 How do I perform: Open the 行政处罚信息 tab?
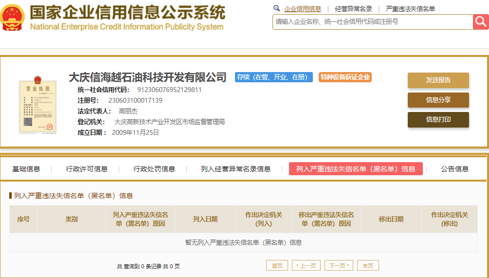(154, 169)
